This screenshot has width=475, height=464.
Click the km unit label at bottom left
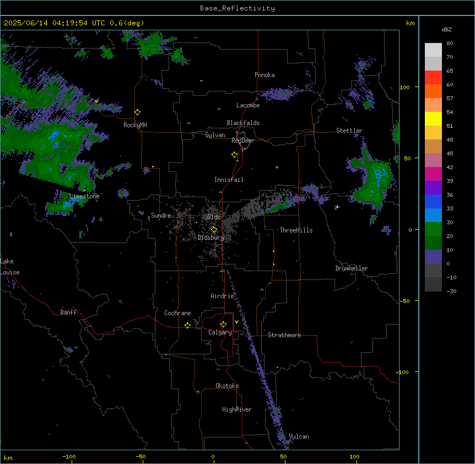(x=8, y=457)
